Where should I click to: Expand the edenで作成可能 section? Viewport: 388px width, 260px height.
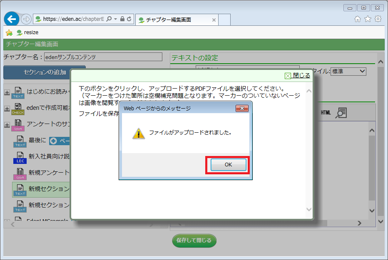[7, 109]
